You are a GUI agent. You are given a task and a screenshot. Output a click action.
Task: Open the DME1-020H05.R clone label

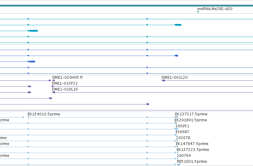(67, 78)
